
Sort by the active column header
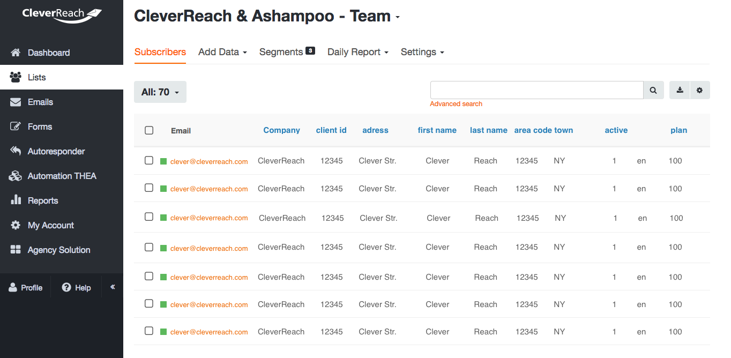pyautogui.click(x=616, y=130)
